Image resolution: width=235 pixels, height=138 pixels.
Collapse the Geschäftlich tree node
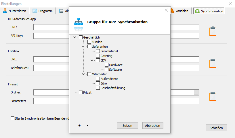[75, 37]
